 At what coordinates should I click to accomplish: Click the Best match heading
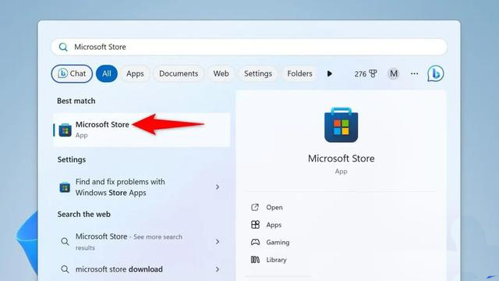76,101
